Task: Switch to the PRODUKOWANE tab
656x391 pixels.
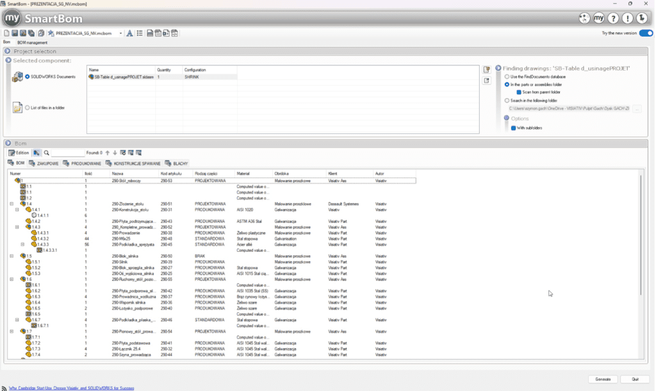Action: [82, 163]
